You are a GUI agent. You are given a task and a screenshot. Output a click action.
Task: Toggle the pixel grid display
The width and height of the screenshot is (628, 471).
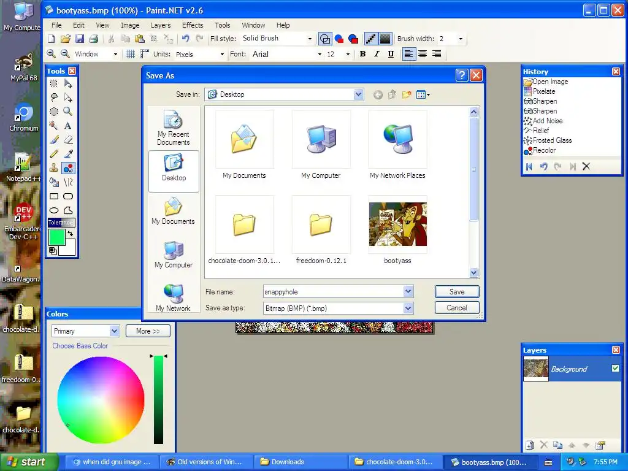(x=131, y=54)
